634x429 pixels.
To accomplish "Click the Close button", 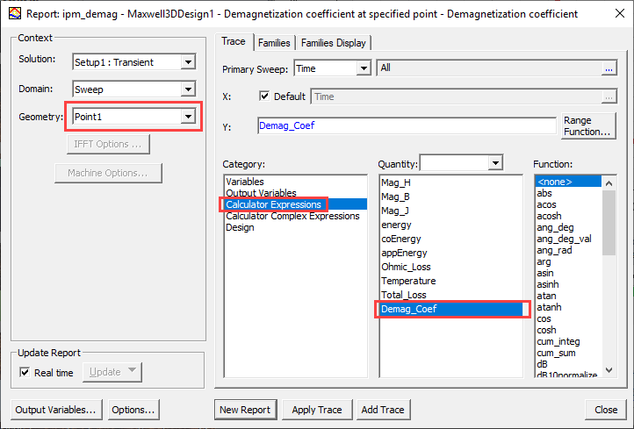I will [606, 410].
